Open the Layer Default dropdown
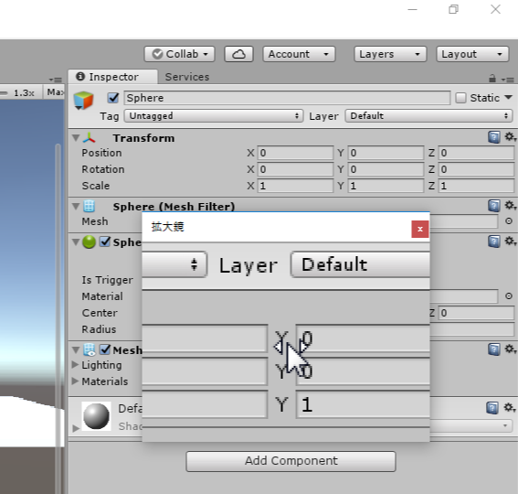Screen dimensions: 518x494 click(428, 116)
